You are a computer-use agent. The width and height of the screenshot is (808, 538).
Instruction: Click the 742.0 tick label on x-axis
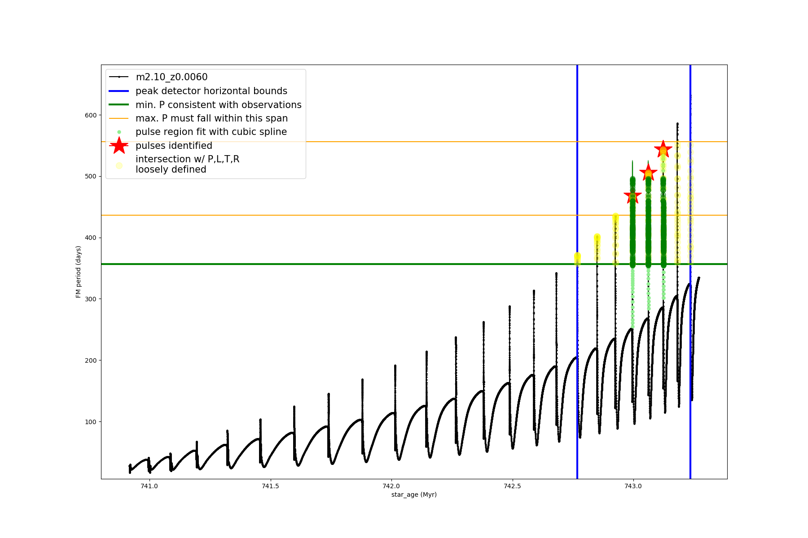391,486
